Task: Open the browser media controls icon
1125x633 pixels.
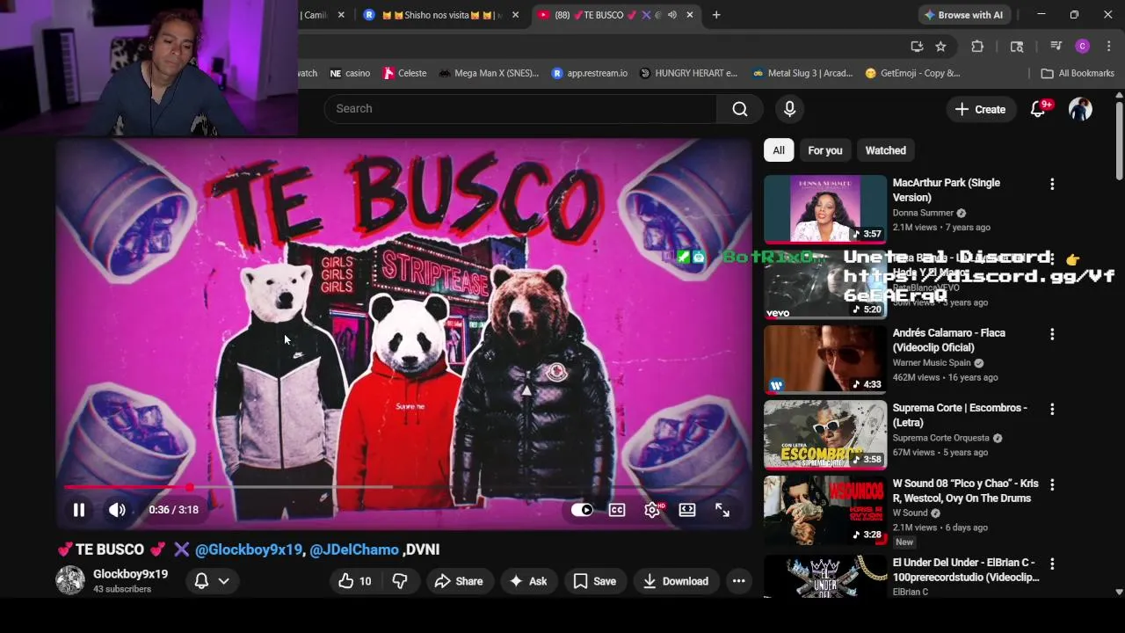Action: (x=1056, y=47)
